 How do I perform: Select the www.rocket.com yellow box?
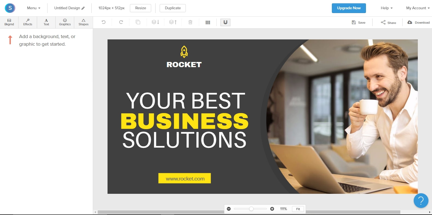click(185, 178)
